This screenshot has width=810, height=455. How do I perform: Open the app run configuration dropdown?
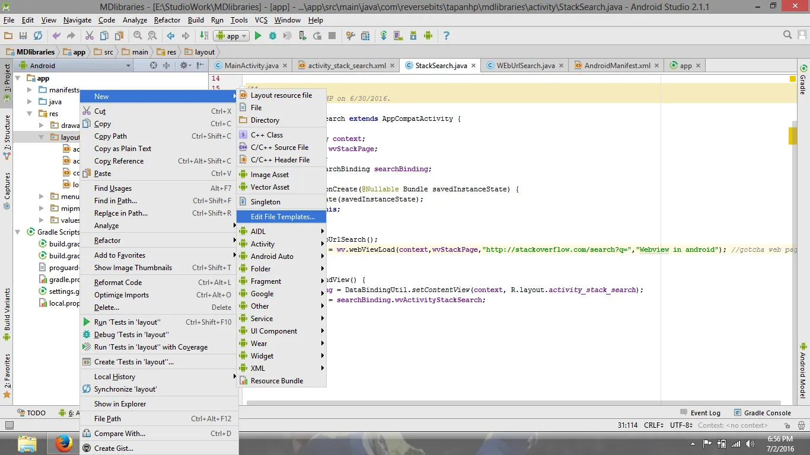[x=231, y=36]
